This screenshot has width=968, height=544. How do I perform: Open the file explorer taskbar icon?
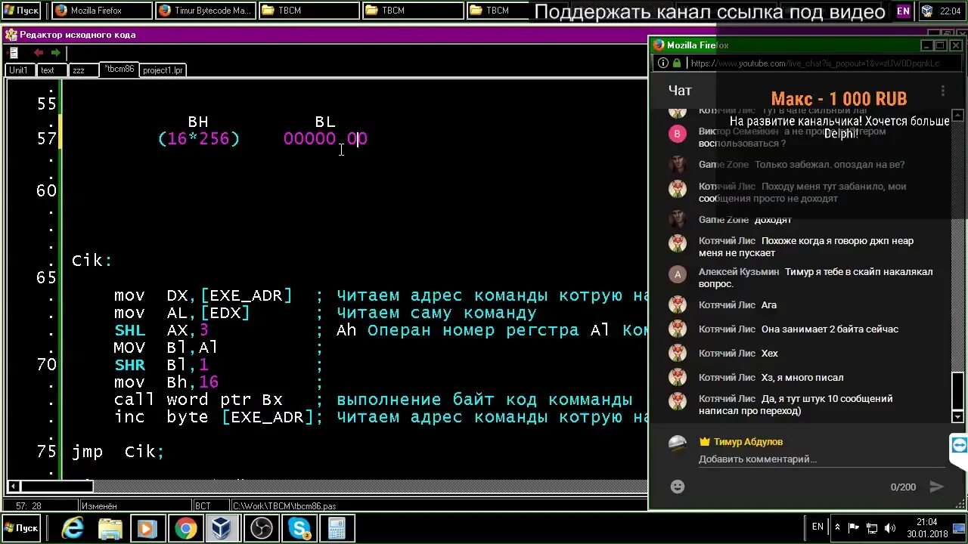click(110, 528)
